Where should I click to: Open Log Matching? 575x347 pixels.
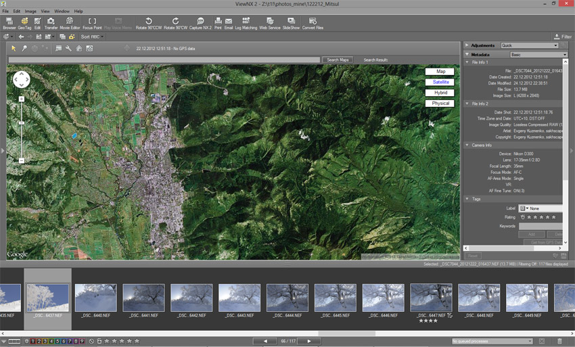pos(246,23)
